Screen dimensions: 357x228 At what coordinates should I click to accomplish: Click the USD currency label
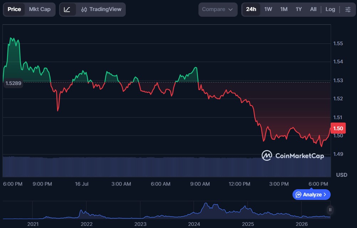(x=342, y=175)
